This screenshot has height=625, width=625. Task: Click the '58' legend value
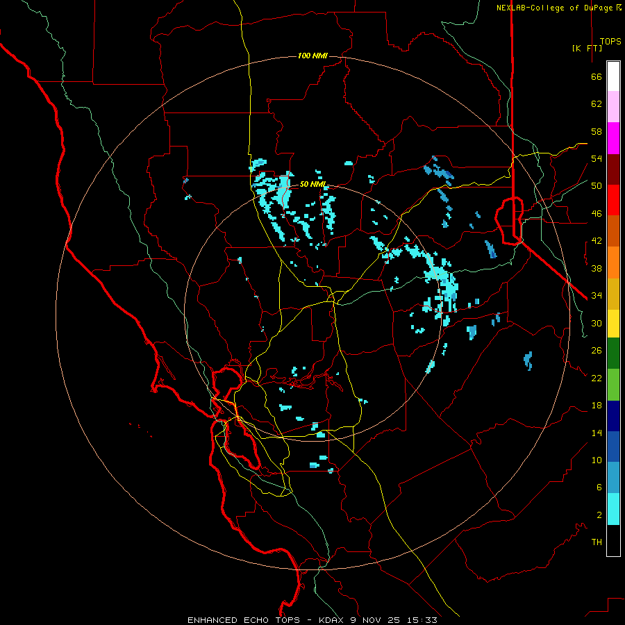[x=597, y=131]
